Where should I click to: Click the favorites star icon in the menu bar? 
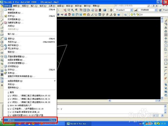(x=157, y=6)
